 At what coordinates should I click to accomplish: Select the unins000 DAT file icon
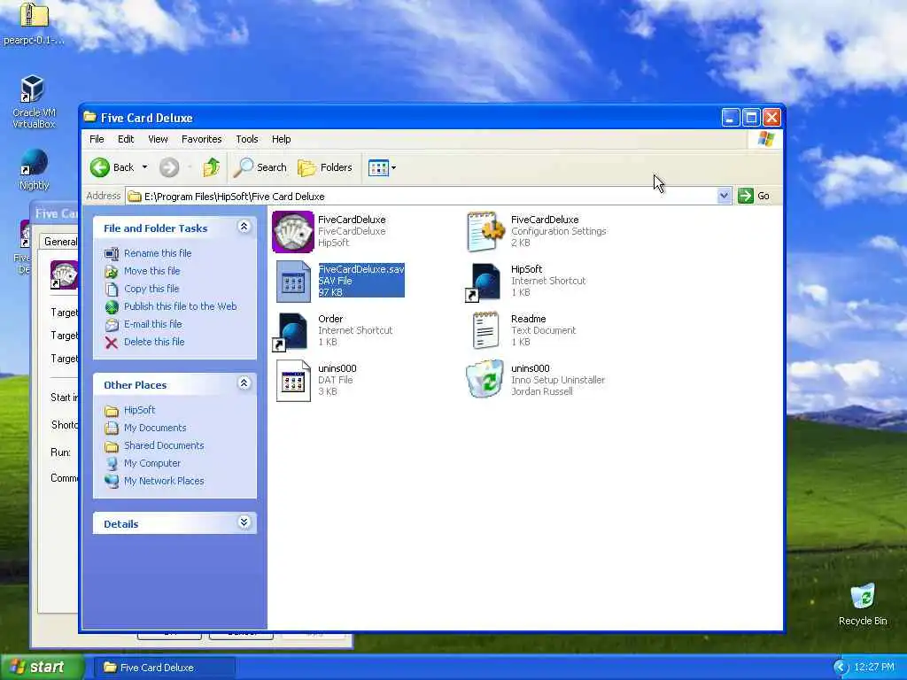point(293,381)
